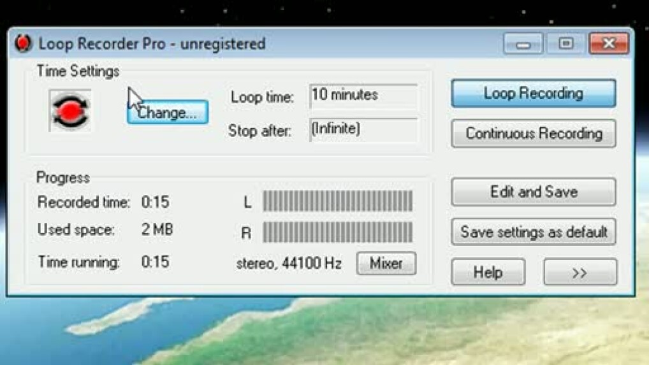Click the Used space 2 MB value
Image resolution: width=649 pixels, height=365 pixels.
[157, 229]
